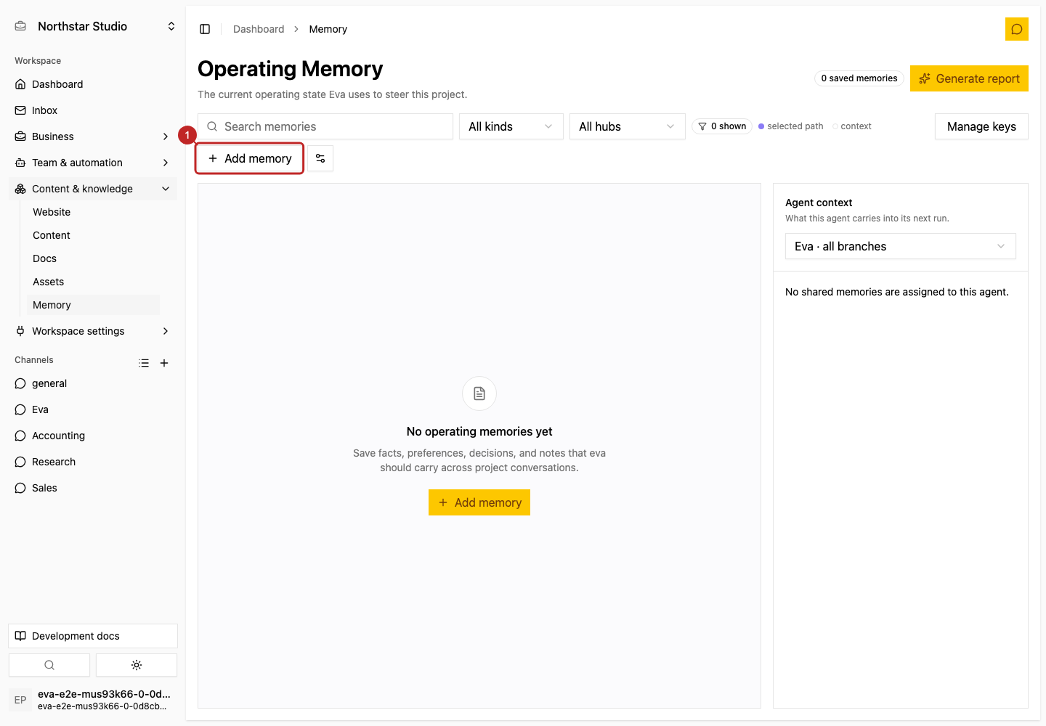The width and height of the screenshot is (1046, 726).
Task: Click the Dashboard breadcrumb link
Action: pos(259,29)
